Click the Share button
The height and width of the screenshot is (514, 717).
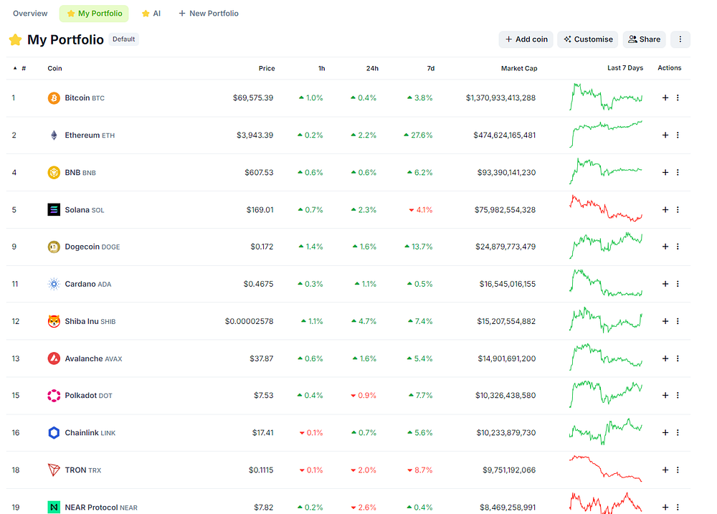pos(645,39)
